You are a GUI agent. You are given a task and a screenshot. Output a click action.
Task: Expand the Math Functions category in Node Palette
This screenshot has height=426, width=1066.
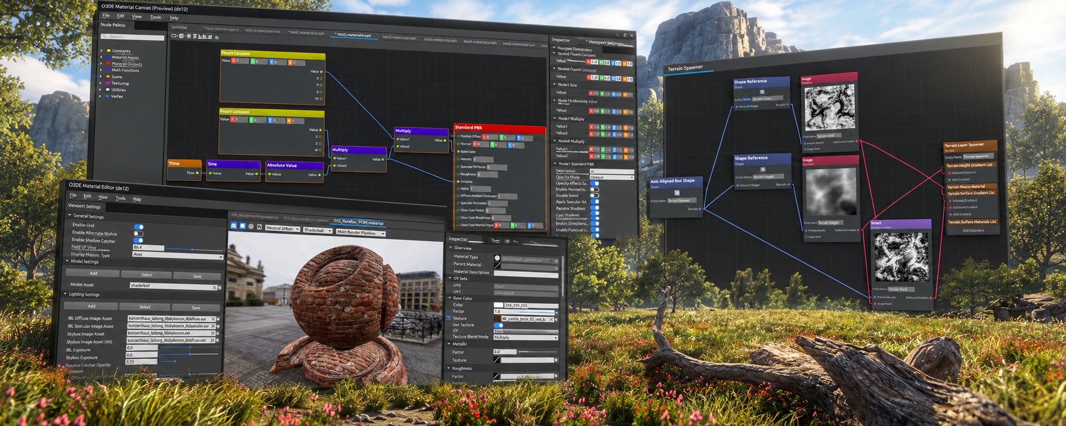pos(101,70)
